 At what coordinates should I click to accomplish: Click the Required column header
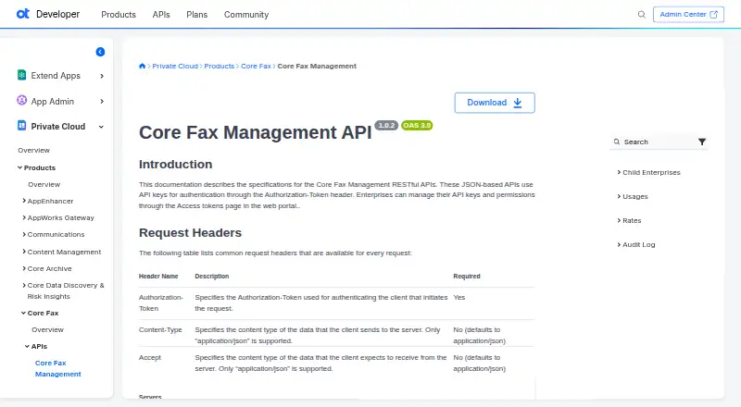pos(467,277)
